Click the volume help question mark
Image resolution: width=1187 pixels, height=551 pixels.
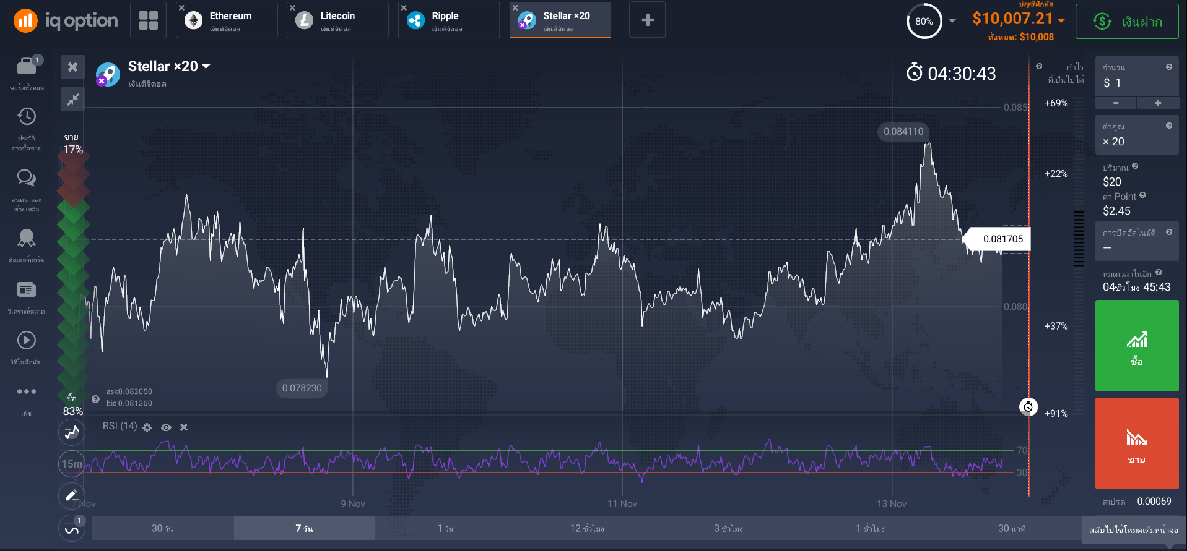point(1135,166)
